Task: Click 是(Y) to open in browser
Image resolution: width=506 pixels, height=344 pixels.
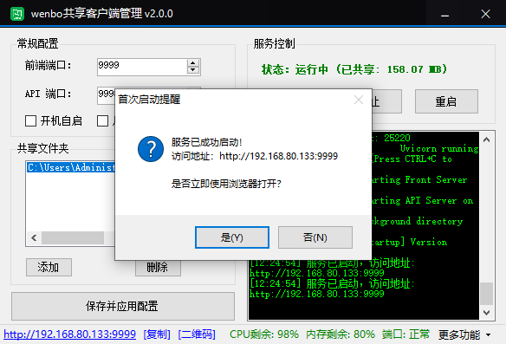Action: click(x=231, y=237)
